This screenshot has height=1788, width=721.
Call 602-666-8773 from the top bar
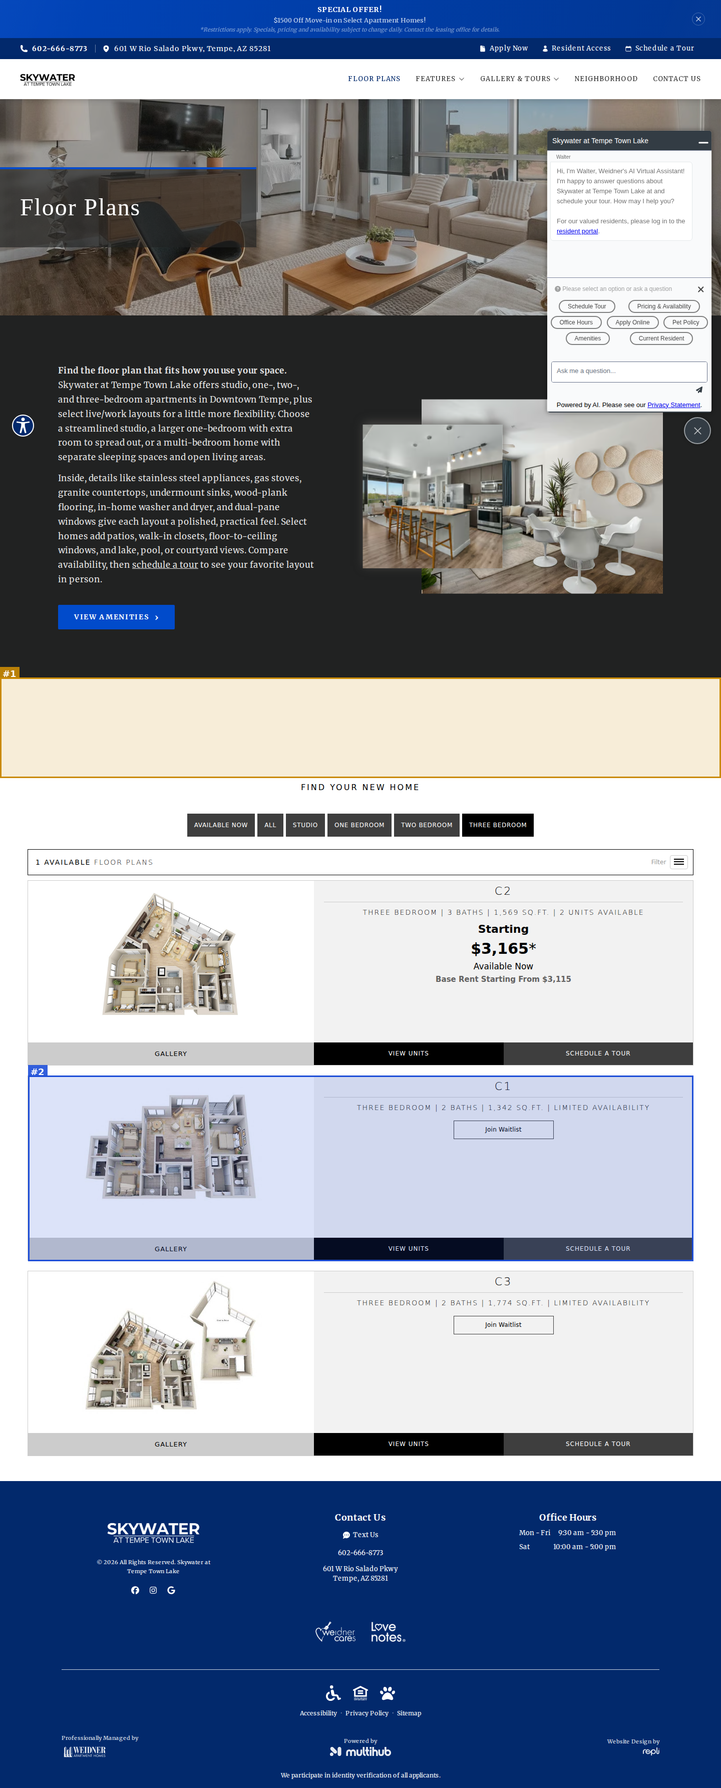pyautogui.click(x=54, y=49)
